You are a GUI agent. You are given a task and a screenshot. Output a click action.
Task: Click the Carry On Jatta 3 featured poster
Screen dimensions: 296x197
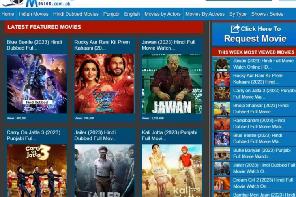click(x=37, y=171)
